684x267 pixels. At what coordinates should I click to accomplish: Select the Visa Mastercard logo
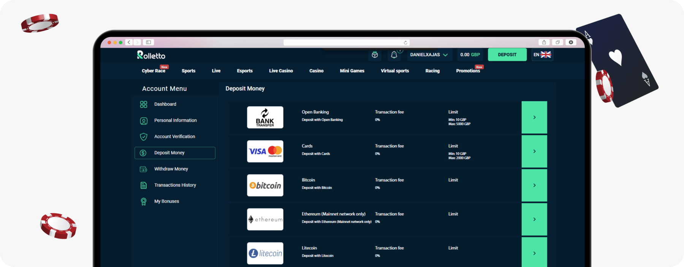[x=265, y=151]
